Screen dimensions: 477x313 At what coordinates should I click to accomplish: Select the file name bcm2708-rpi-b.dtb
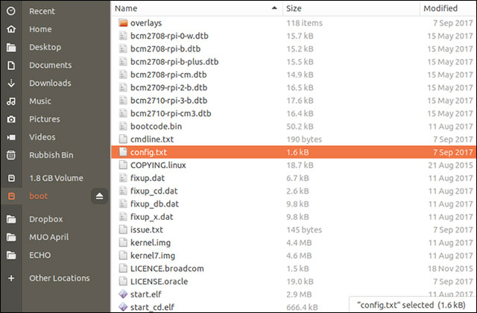(x=165, y=48)
